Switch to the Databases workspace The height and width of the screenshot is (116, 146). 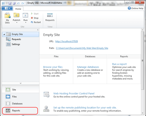[x=21, y=104]
